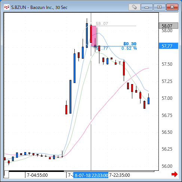Select the pink shaded measurement rectangle

pyautogui.click(x=94, y=36)
